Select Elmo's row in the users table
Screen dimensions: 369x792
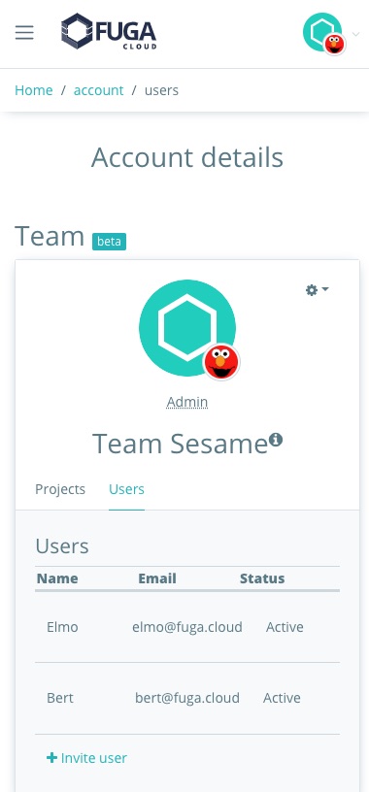coord(187,627)
